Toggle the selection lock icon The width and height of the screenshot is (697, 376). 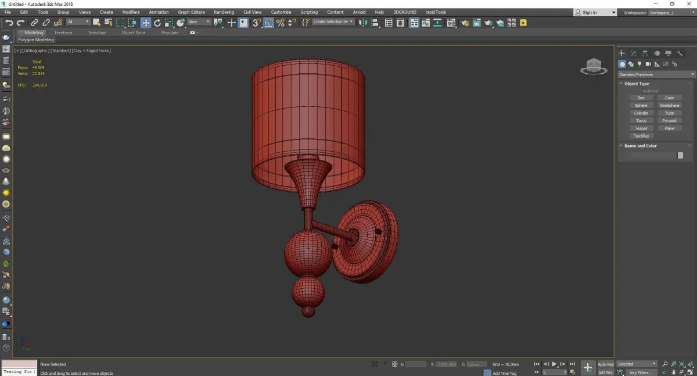(385, 364)
